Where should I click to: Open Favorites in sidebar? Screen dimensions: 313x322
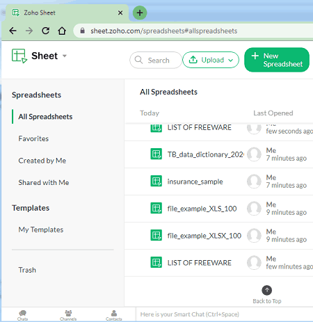pyautogui.click(x=33, y=138)
